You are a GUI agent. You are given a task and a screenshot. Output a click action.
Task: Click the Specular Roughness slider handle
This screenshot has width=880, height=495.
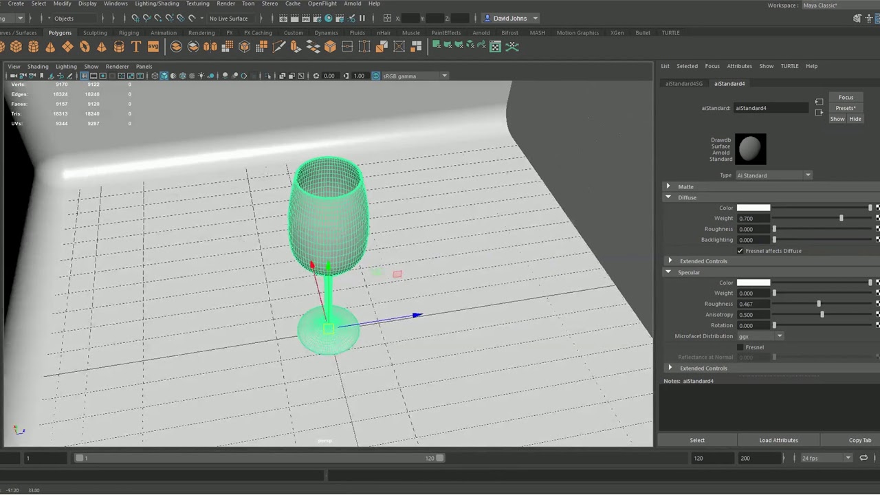[819, 304]
